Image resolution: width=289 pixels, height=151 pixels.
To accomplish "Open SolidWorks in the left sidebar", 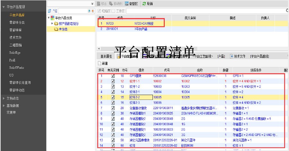I will [17, 68].
